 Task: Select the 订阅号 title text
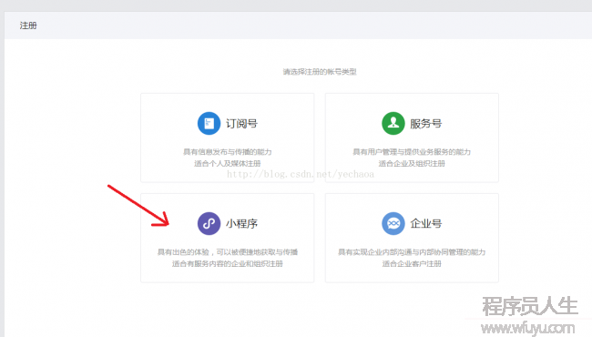[x=241, y=124]
